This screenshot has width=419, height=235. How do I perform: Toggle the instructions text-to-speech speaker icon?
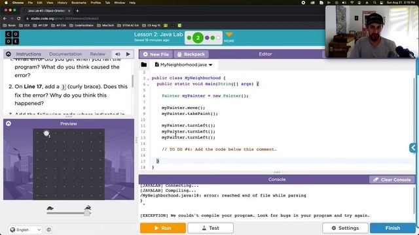coord(118,54)
